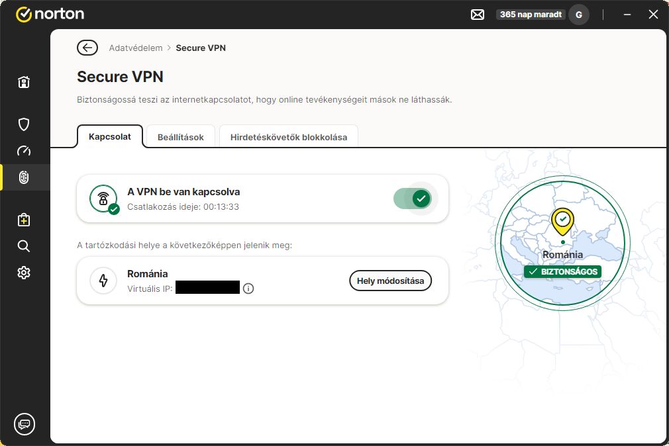Click the 365 nap maradt subscription badge
This screenshot has width=669, height=446.
pyautogui.click(x=531, y=15)
